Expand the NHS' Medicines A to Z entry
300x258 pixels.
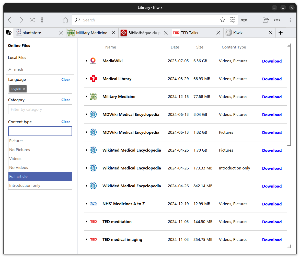[x=86, y=204]
